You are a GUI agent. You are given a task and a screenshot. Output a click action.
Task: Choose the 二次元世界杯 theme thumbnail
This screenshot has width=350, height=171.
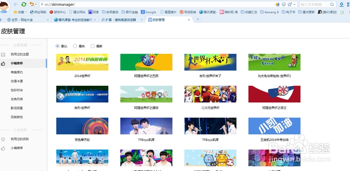click(x=210, y=94)
